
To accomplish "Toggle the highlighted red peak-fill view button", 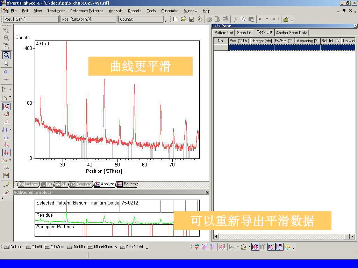I will (6, 152).
